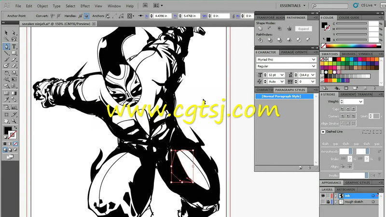
Task: Select the Lasso tool
Action: [x=14, y=40]
